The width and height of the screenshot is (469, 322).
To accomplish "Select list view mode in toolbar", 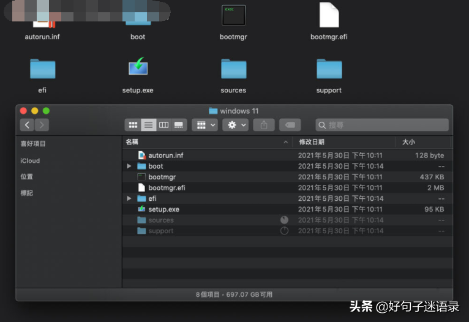I will pyautogui.click(x=148, y=125).
